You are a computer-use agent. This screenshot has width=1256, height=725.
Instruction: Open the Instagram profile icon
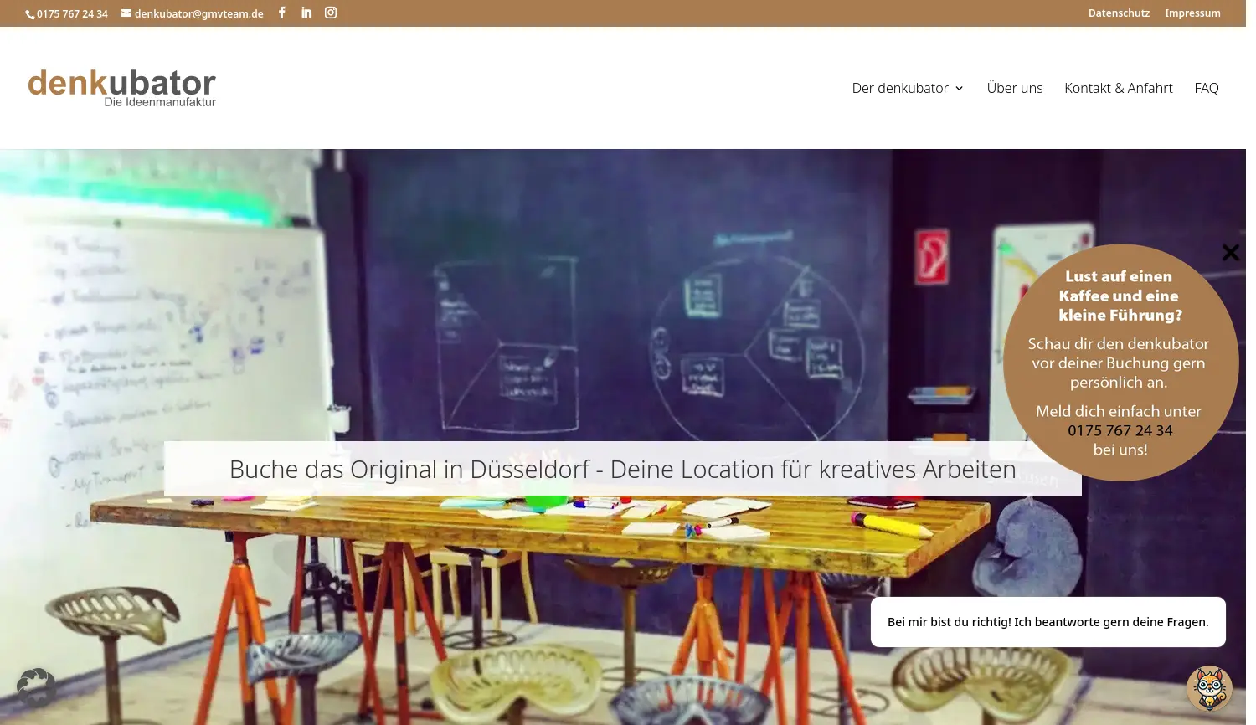[x=331, y=13]
